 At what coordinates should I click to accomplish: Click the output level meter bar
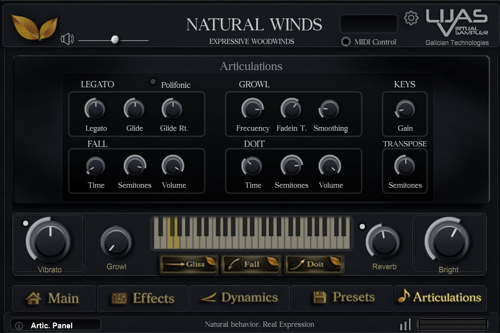(x=453, y=325)
